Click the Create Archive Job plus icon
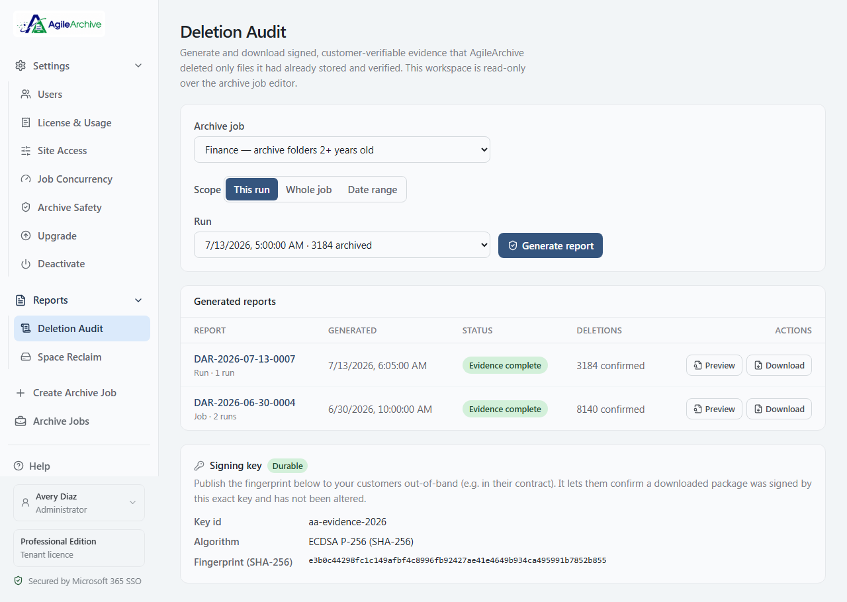847x602 pixels. click(21, 393)
